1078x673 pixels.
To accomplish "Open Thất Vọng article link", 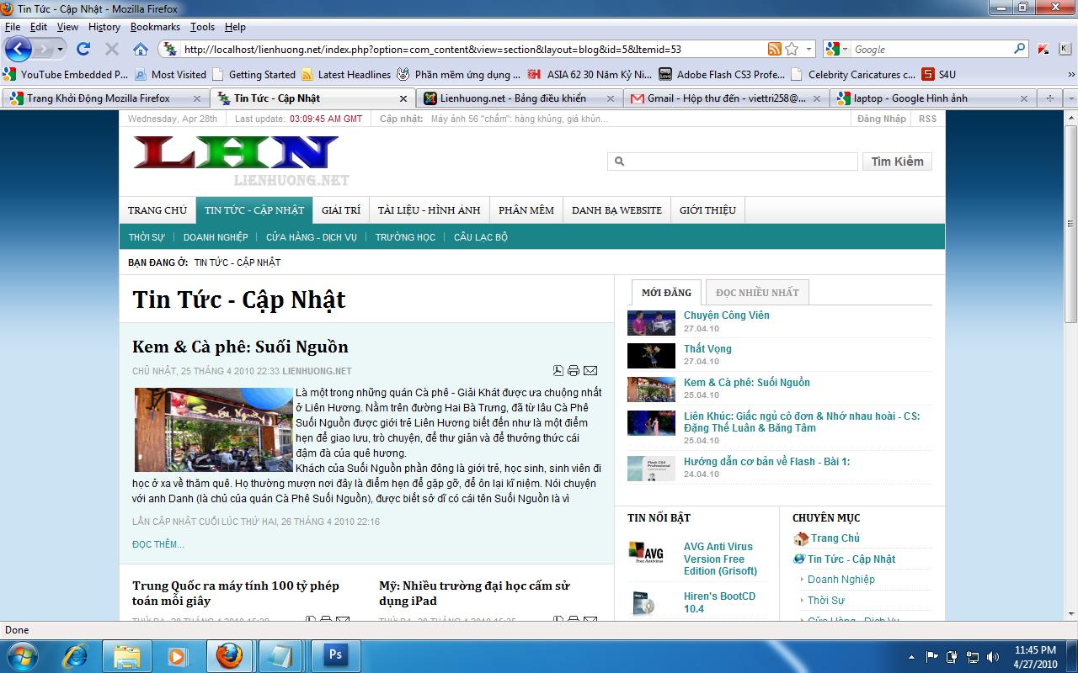I will coord(707,349).
